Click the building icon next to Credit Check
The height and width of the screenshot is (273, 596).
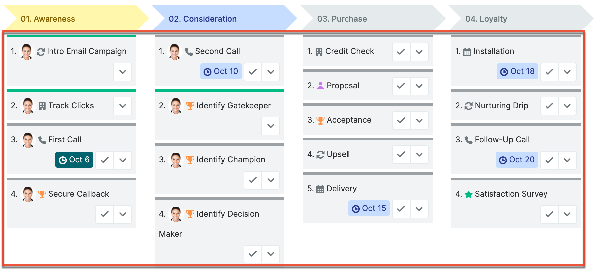point(319,52)
